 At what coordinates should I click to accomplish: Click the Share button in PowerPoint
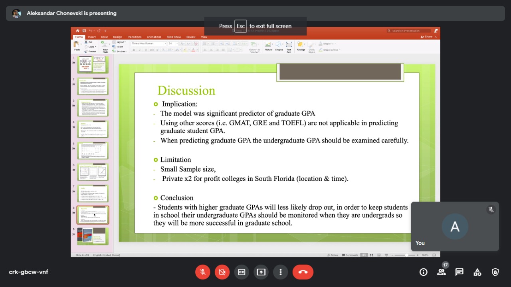click(x=427, y=37)
